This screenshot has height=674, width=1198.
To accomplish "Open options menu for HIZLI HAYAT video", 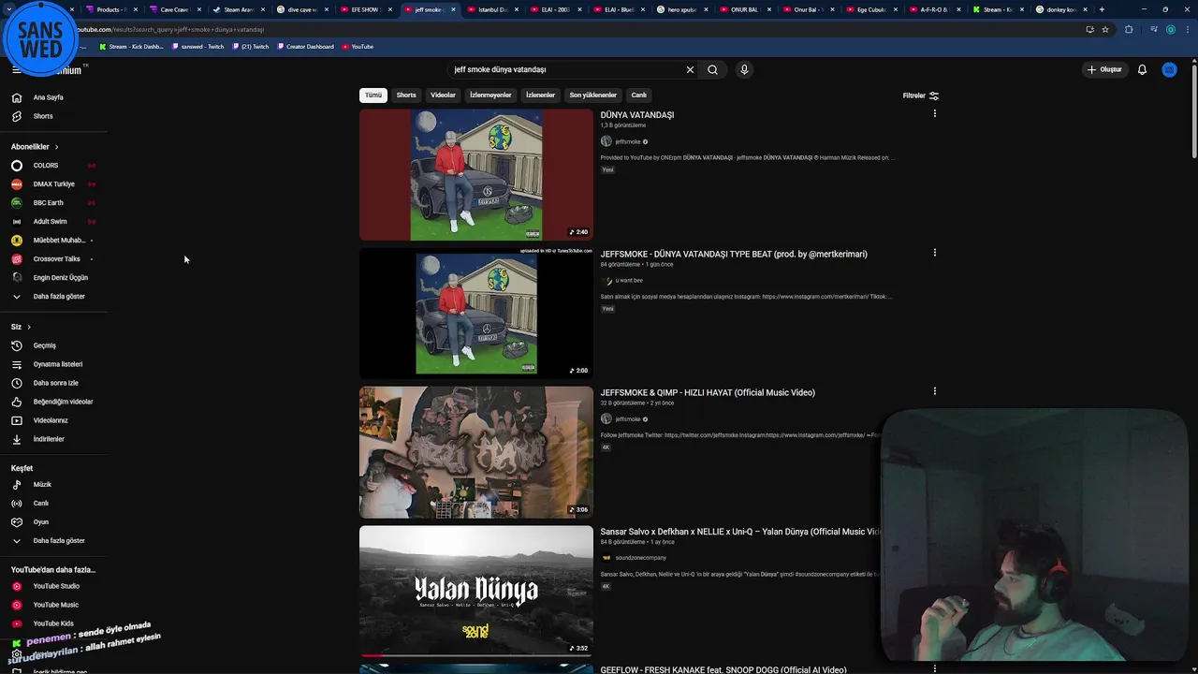I will (934, 391).
